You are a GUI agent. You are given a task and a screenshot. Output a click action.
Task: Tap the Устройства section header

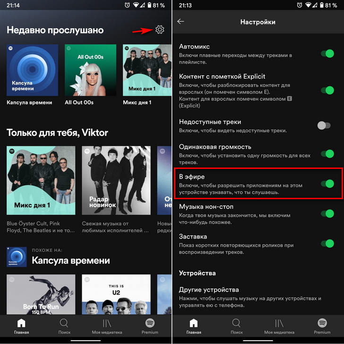[x=197, y=273]
